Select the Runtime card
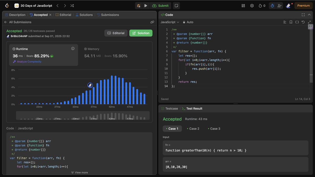The width and height of the screenshot is (315, 177). click(44, 55)
